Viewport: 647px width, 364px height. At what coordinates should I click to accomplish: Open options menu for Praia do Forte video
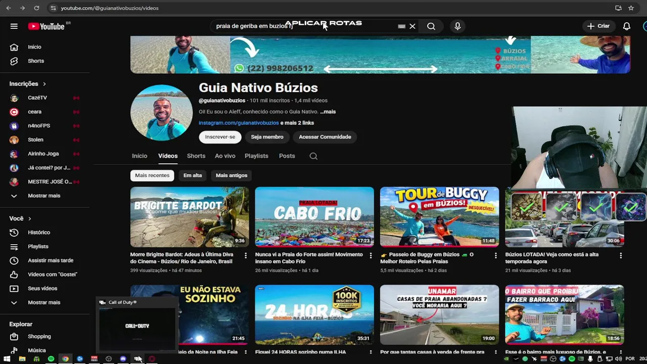click(x=371, y=256)
